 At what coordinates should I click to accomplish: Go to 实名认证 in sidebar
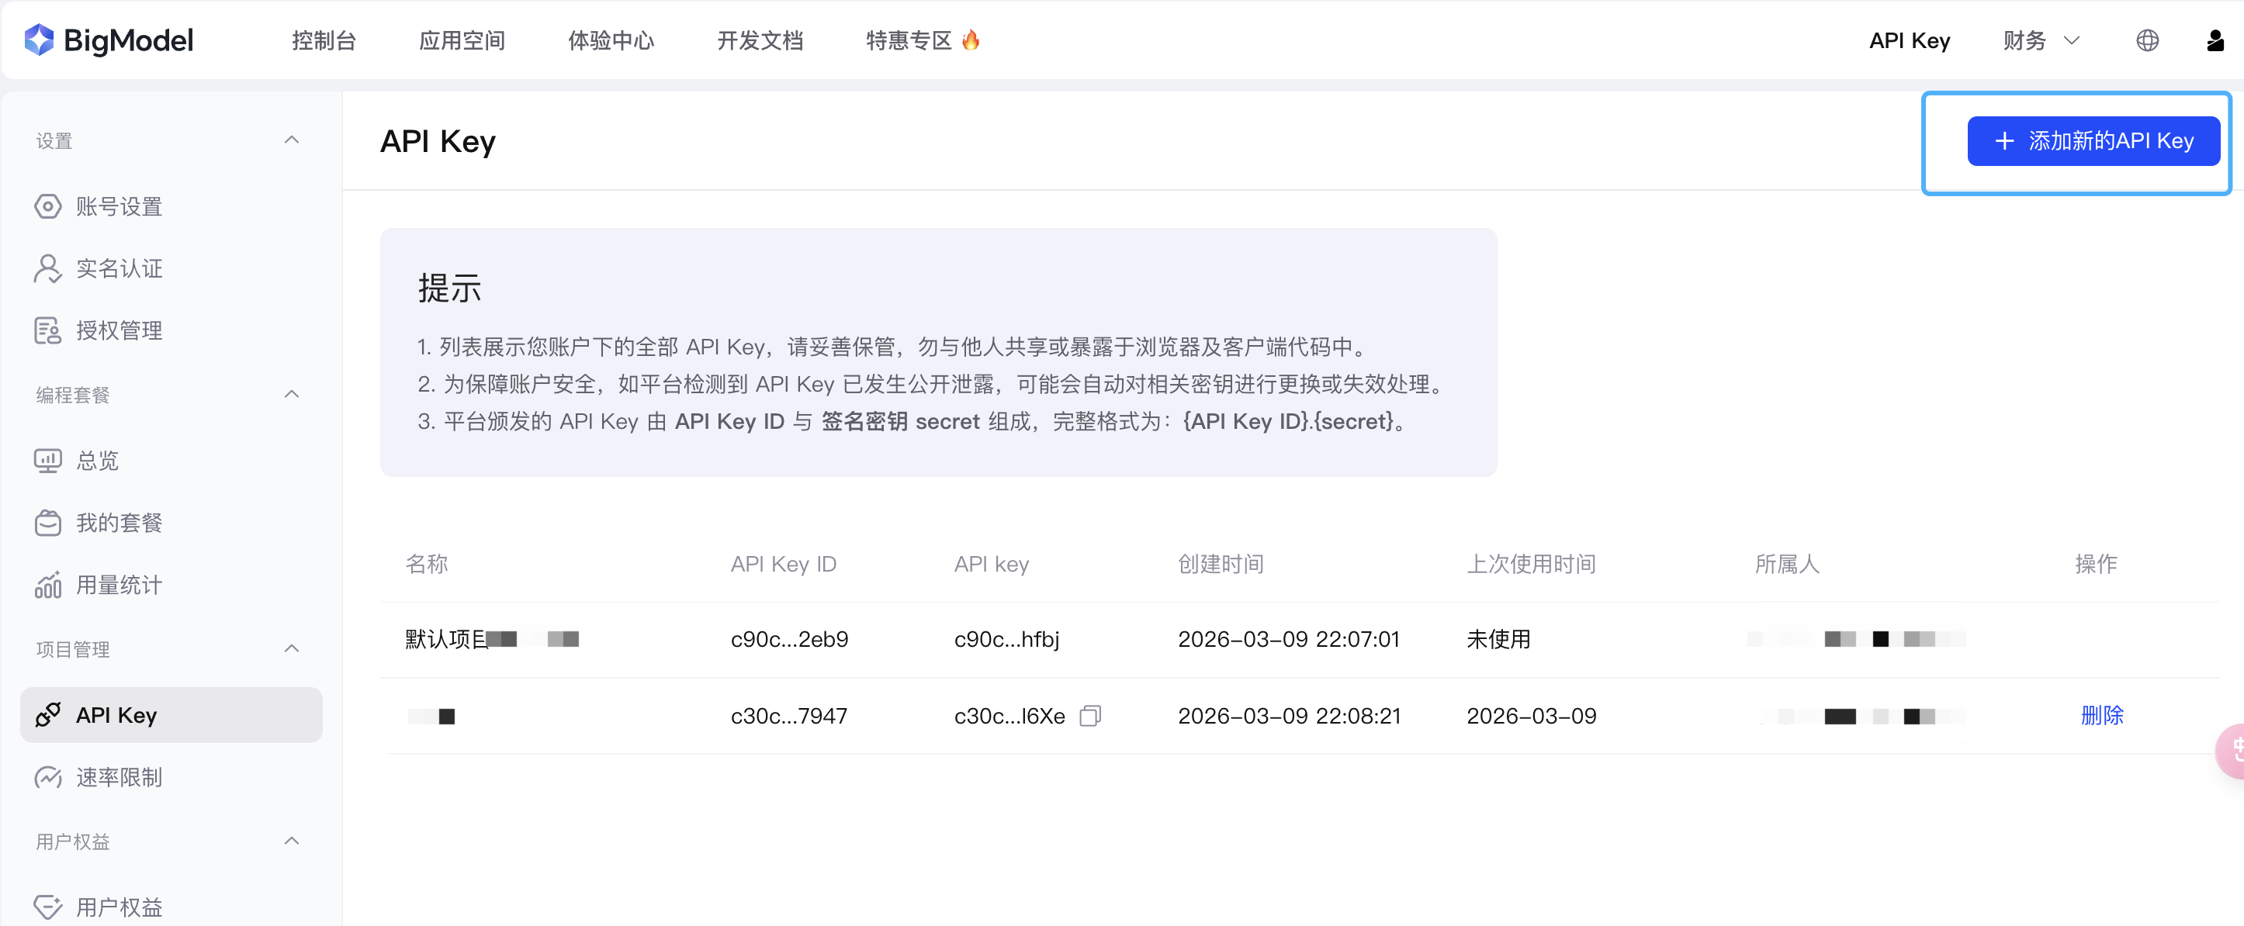pyautogui.click(x=119, y=268)
